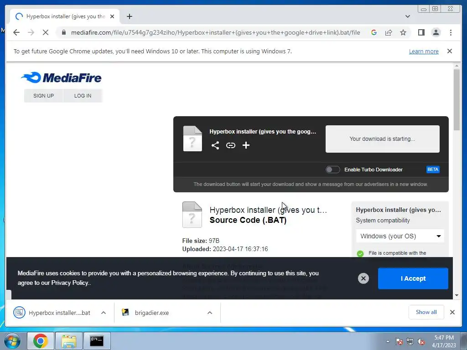This screenshot has height=350, width=467.
Task: Enable Turbo Downloader toggle
Action: click(332, 170)
